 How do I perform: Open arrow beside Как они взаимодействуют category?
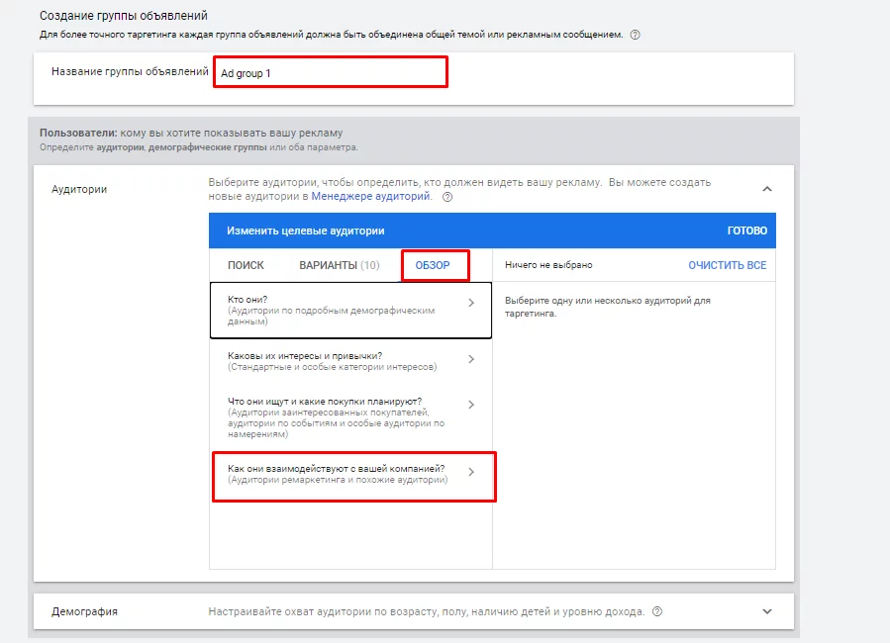click(471, 472)
